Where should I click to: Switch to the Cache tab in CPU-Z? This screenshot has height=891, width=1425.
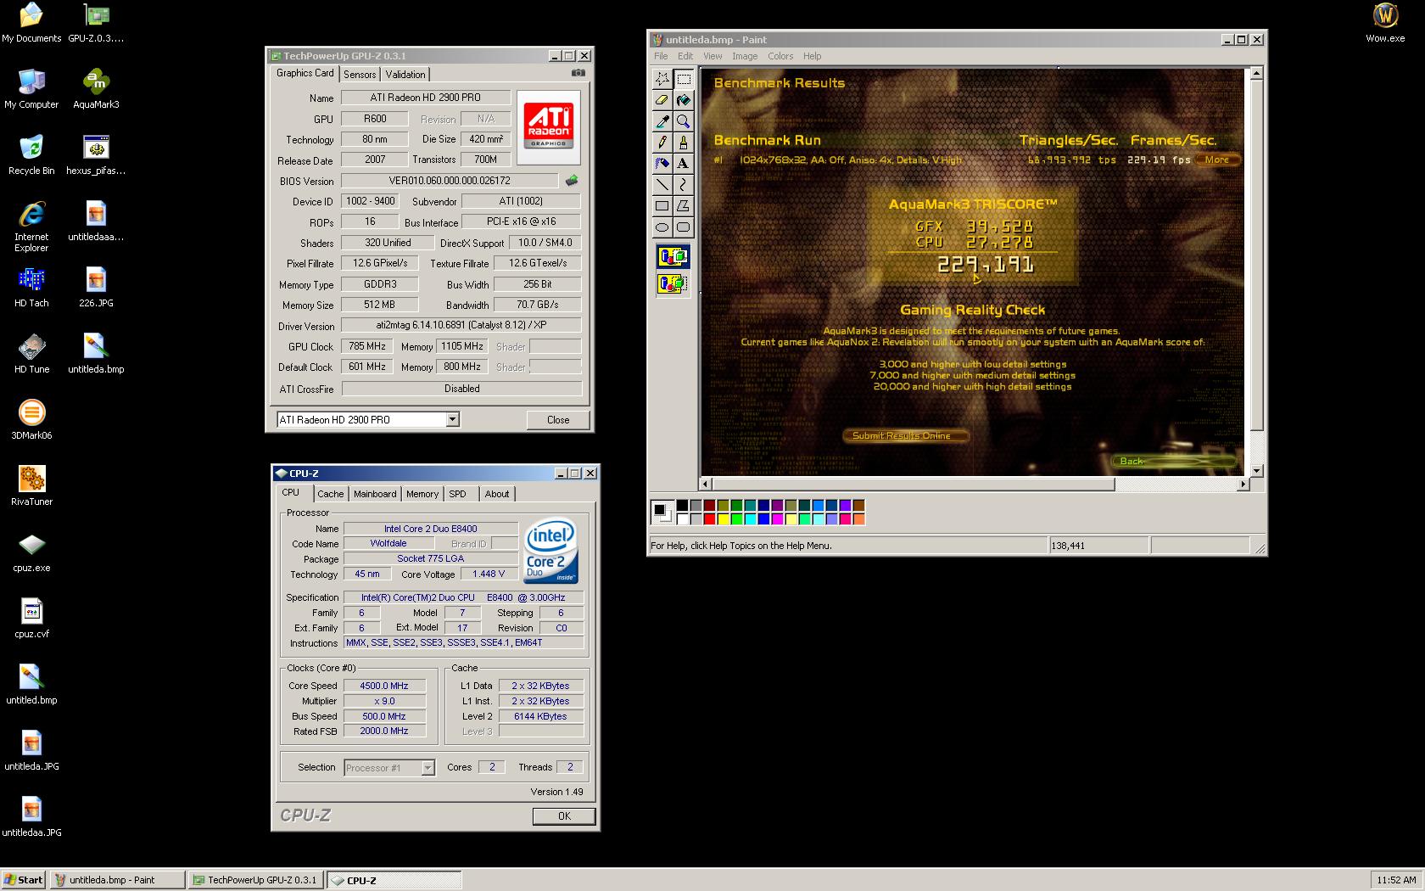coord(331,494)
